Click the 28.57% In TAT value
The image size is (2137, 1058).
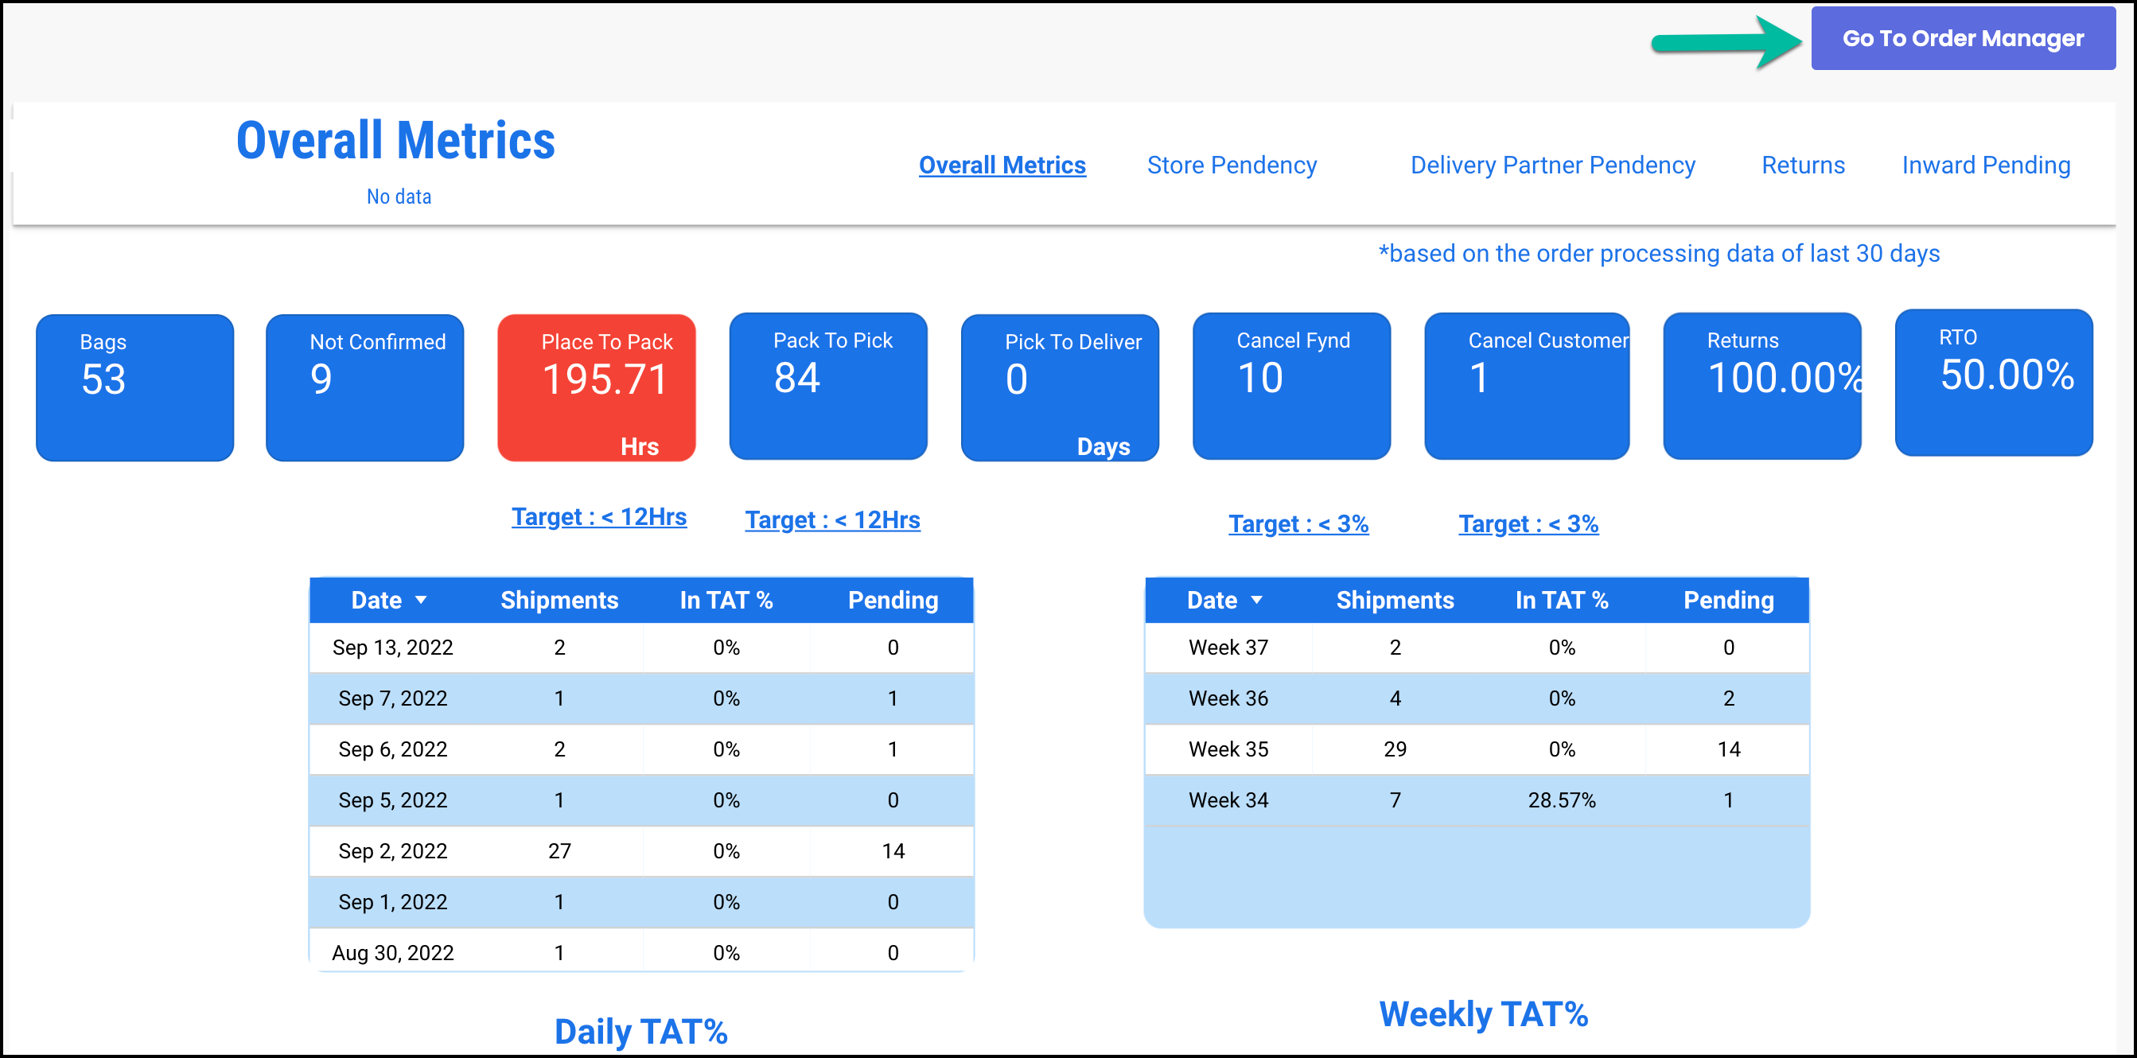(1561, 800)
